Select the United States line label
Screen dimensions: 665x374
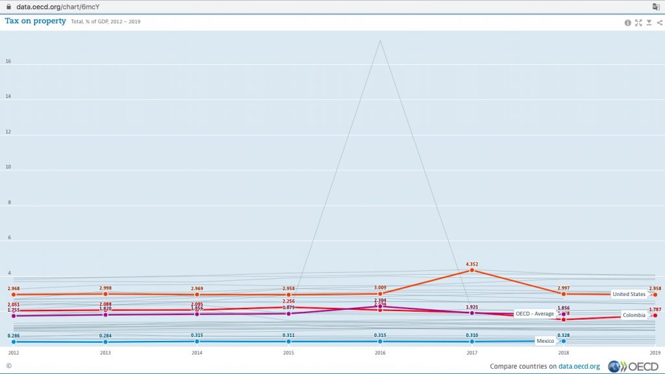point(629,294)
